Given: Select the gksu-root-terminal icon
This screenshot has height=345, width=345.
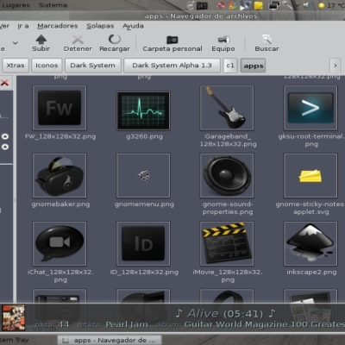Looking at the screenshot, I should [x=310, y=108].
